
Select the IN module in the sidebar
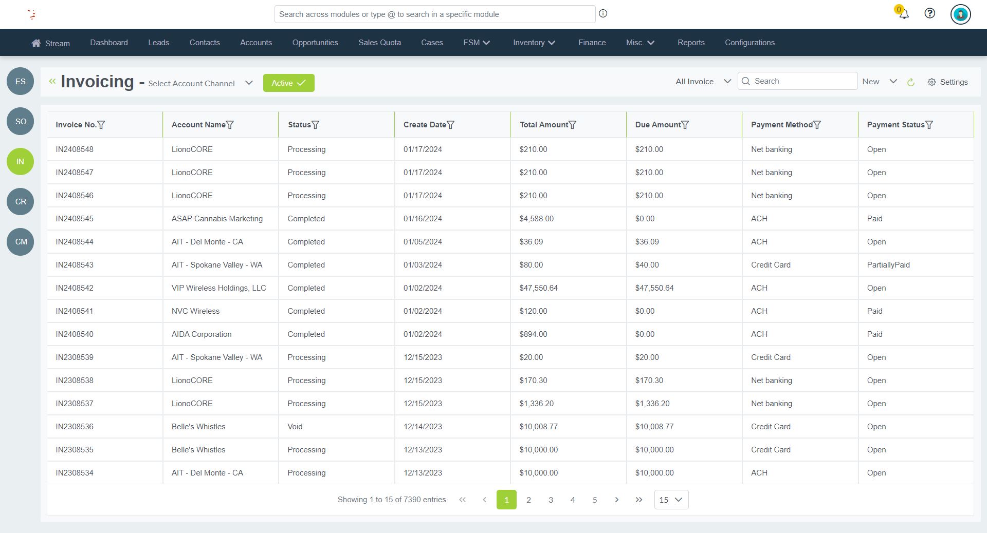click(x=20, y=161)
